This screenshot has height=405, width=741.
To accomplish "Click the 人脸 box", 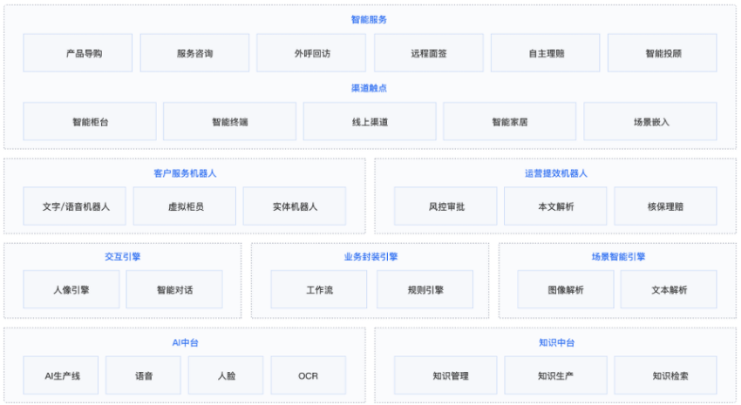I will click(226, 375).
